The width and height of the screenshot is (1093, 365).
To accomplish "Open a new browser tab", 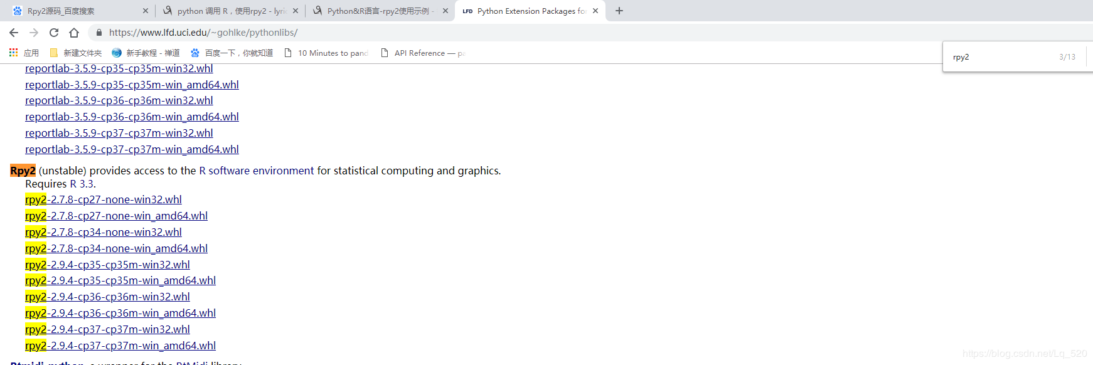I will tap(619, 11).
